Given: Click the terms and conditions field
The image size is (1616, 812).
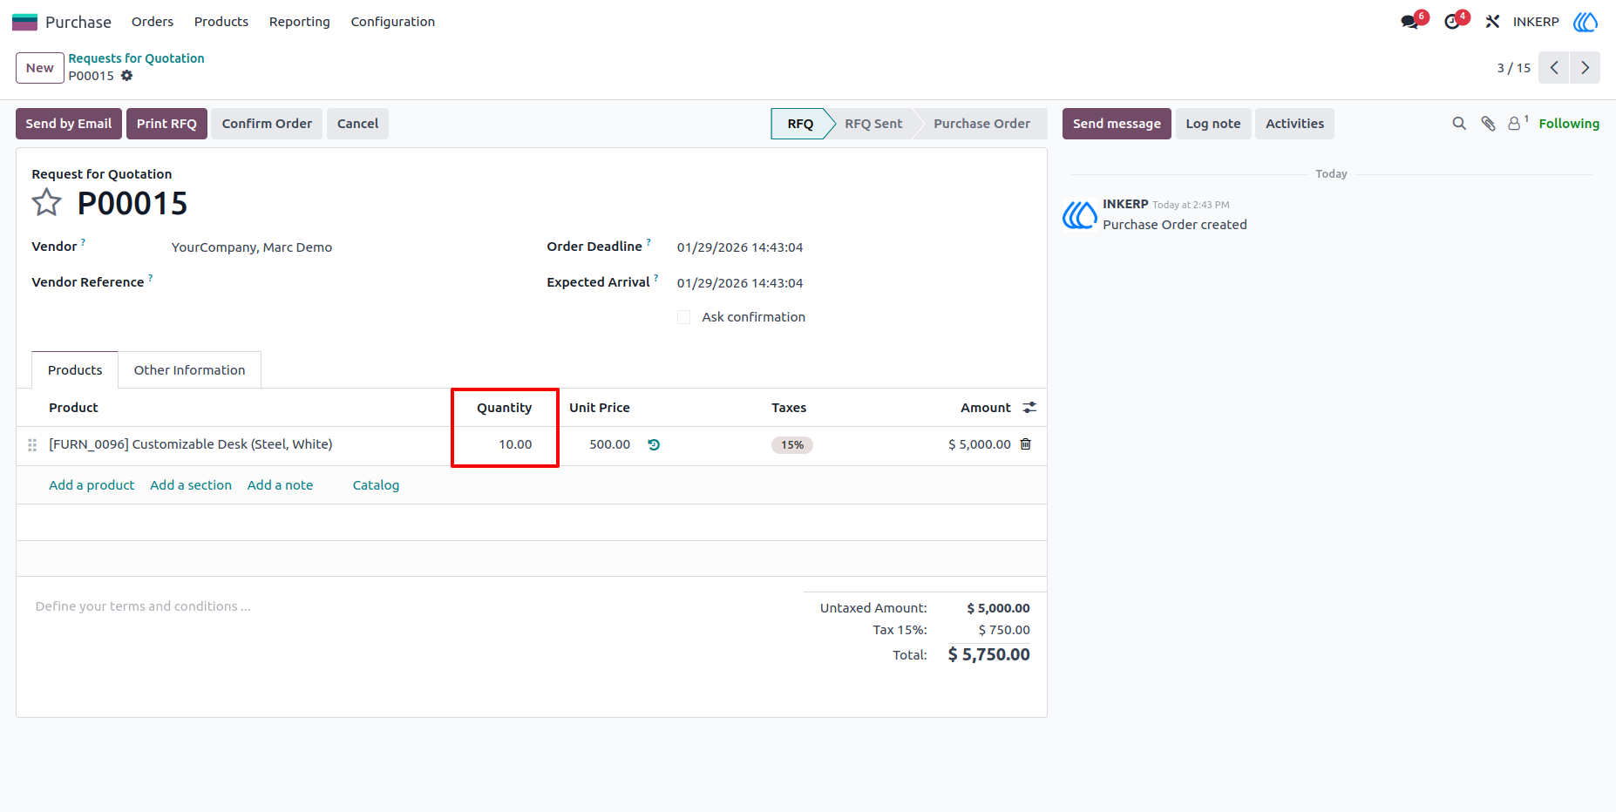Looking at the screenshot, I should (143, 606).
